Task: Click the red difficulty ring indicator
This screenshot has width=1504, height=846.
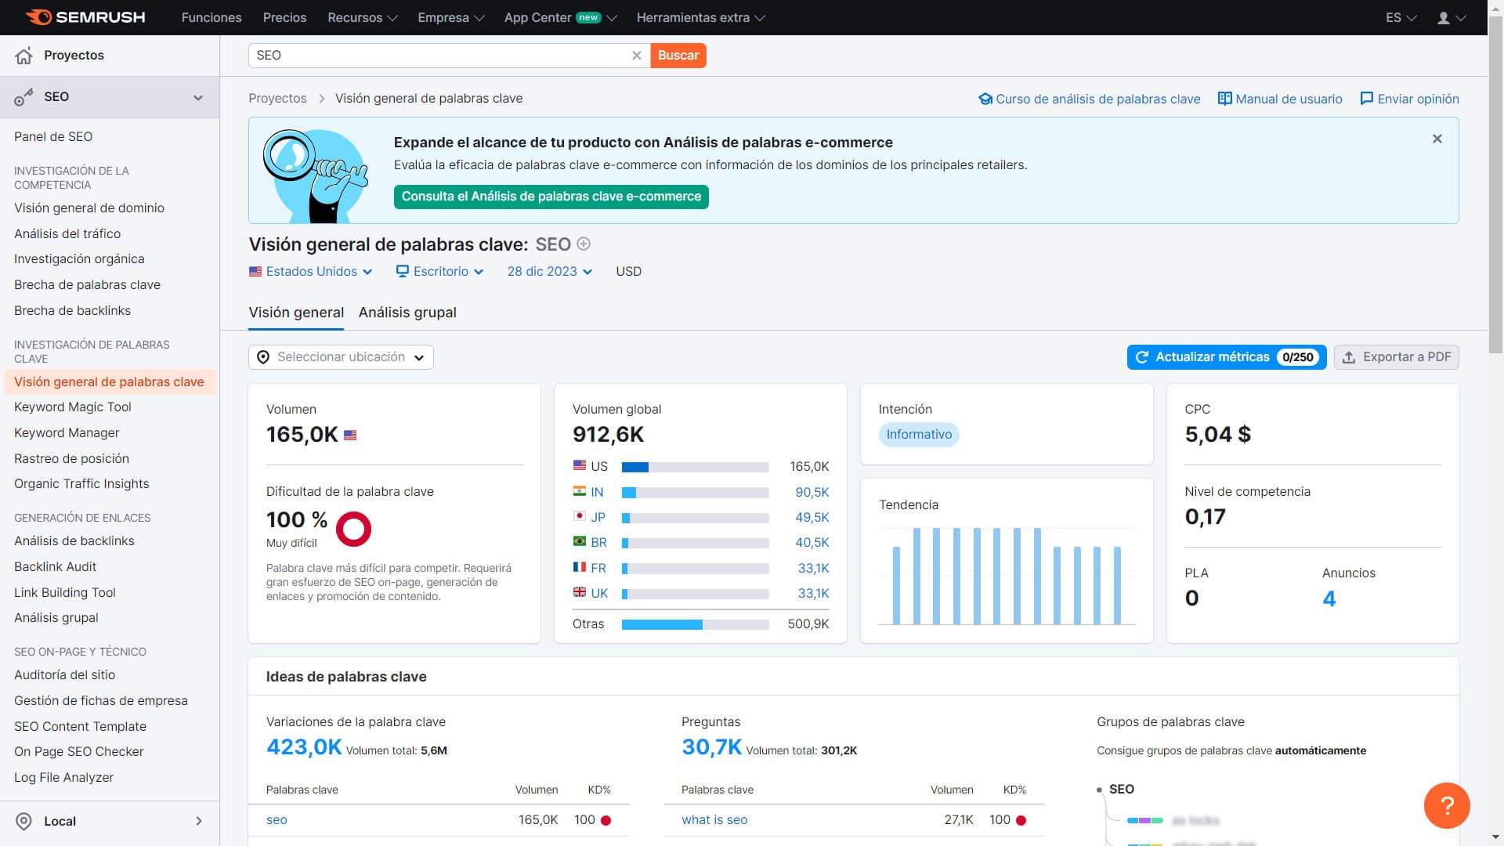Action: click(353, 529)
